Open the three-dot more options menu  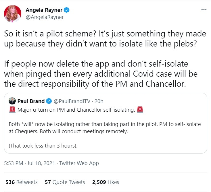tap(204, 10)
